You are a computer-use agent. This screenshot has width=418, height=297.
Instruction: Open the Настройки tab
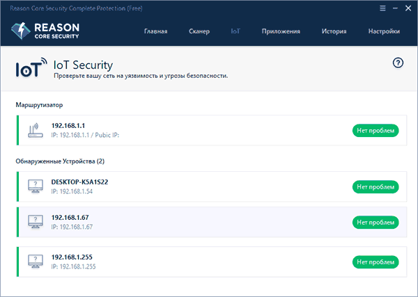(384, 31)
